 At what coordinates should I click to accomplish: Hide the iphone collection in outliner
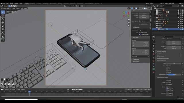[x=180, y=12]
